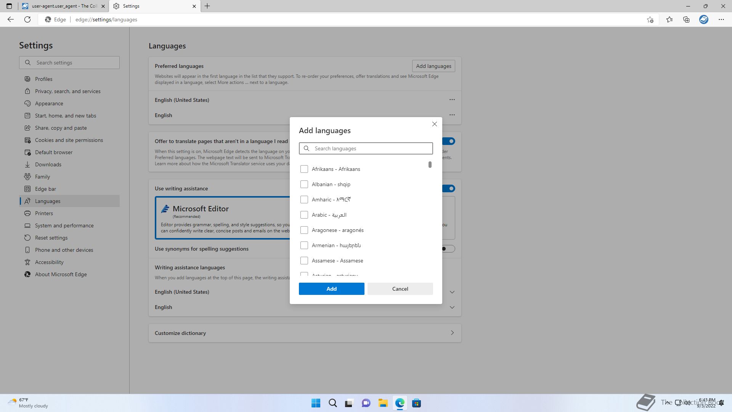732x412 pixels.
Task: Toggle Use synonyms for spelling suggestions
Action: (448, 249)
